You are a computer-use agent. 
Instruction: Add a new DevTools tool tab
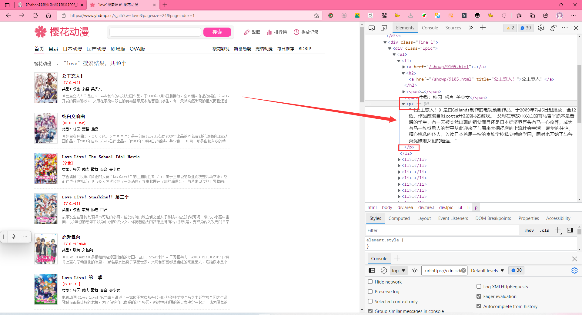pos(483,28)
